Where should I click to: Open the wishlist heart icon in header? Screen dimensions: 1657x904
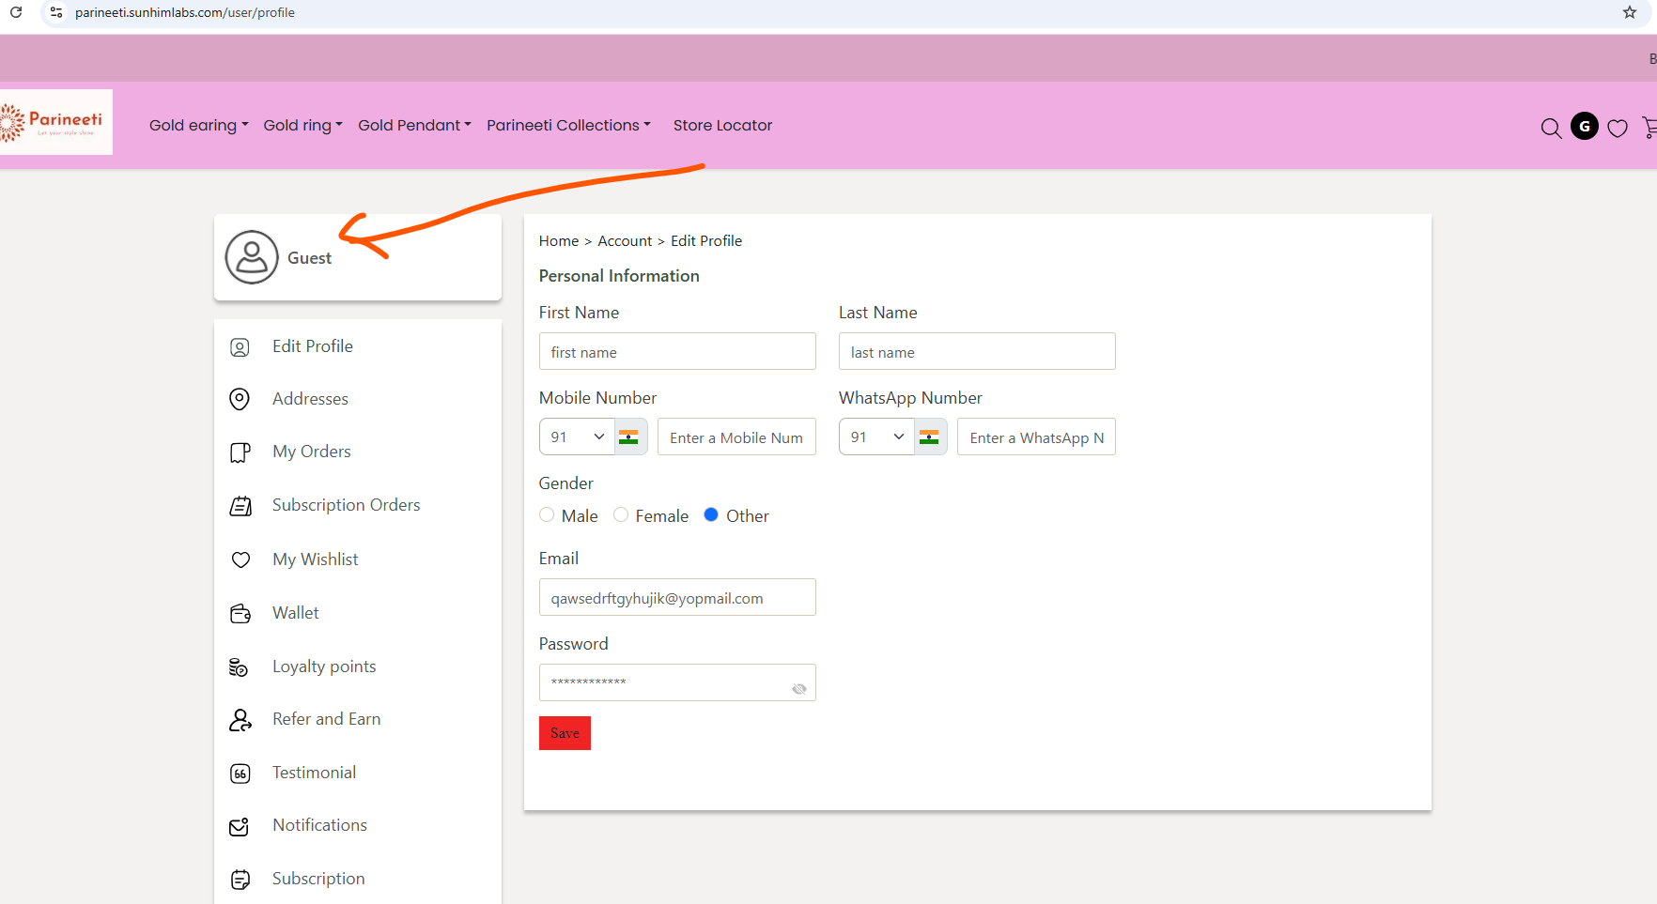point(1618,129)
